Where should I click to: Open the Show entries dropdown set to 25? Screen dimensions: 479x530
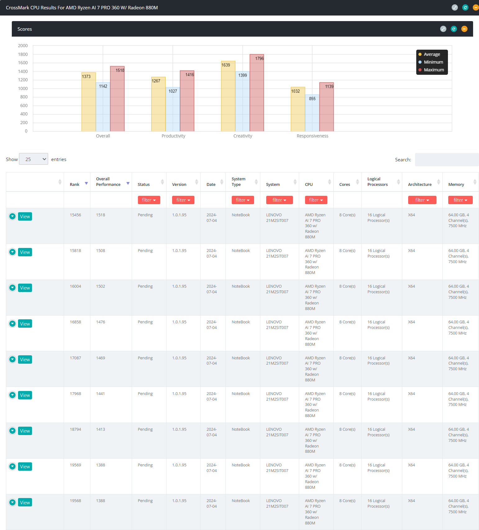tap(34, 159)
